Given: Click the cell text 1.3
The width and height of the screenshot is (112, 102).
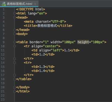Looking at the screenshot, I should point(42,67).
